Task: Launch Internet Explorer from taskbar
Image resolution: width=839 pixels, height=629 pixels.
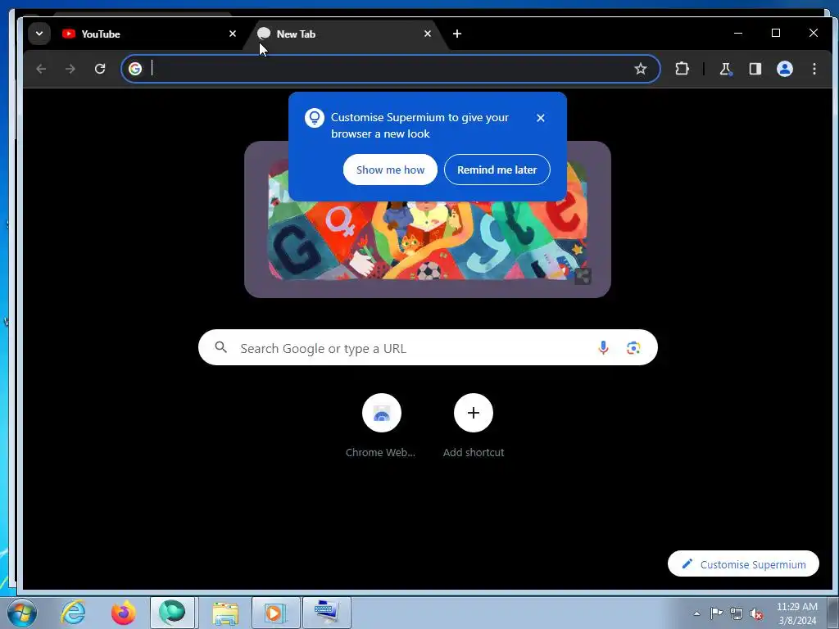Action: click(73, 613)
